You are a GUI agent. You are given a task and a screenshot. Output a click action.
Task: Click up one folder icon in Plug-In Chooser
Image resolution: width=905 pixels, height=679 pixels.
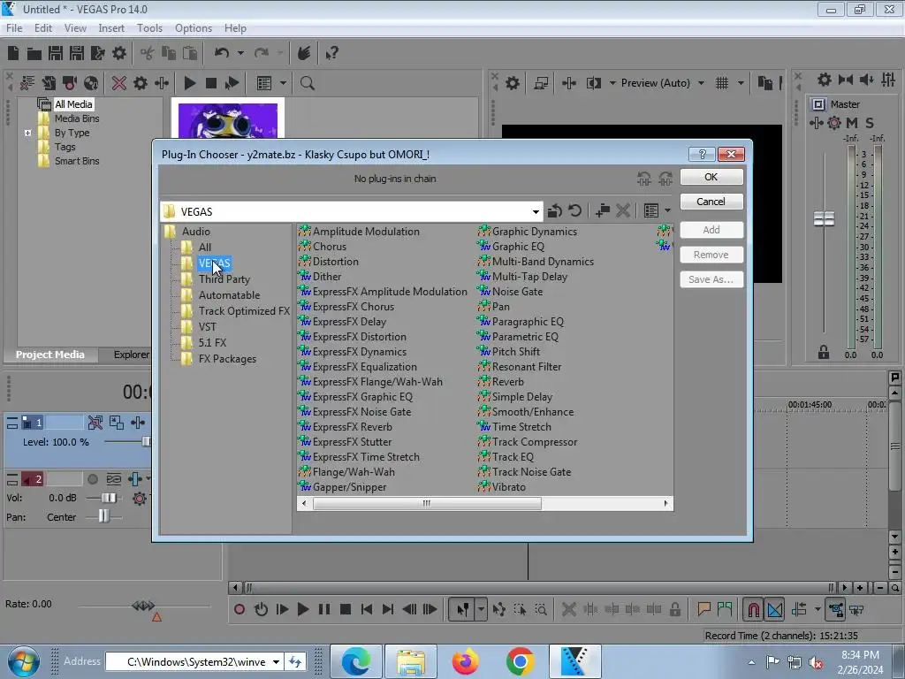(x=555, y=210)
